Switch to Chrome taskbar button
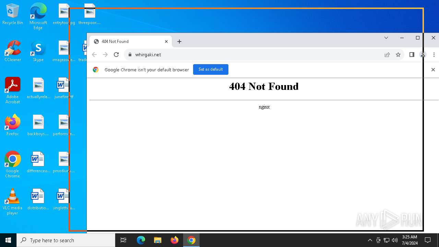Screen dimensions: 439x247 coord(191,240)
